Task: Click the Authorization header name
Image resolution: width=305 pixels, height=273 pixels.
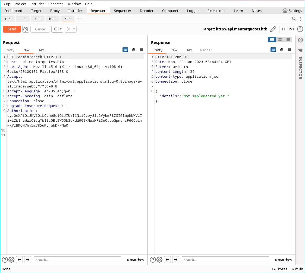Action: (21, 111)
